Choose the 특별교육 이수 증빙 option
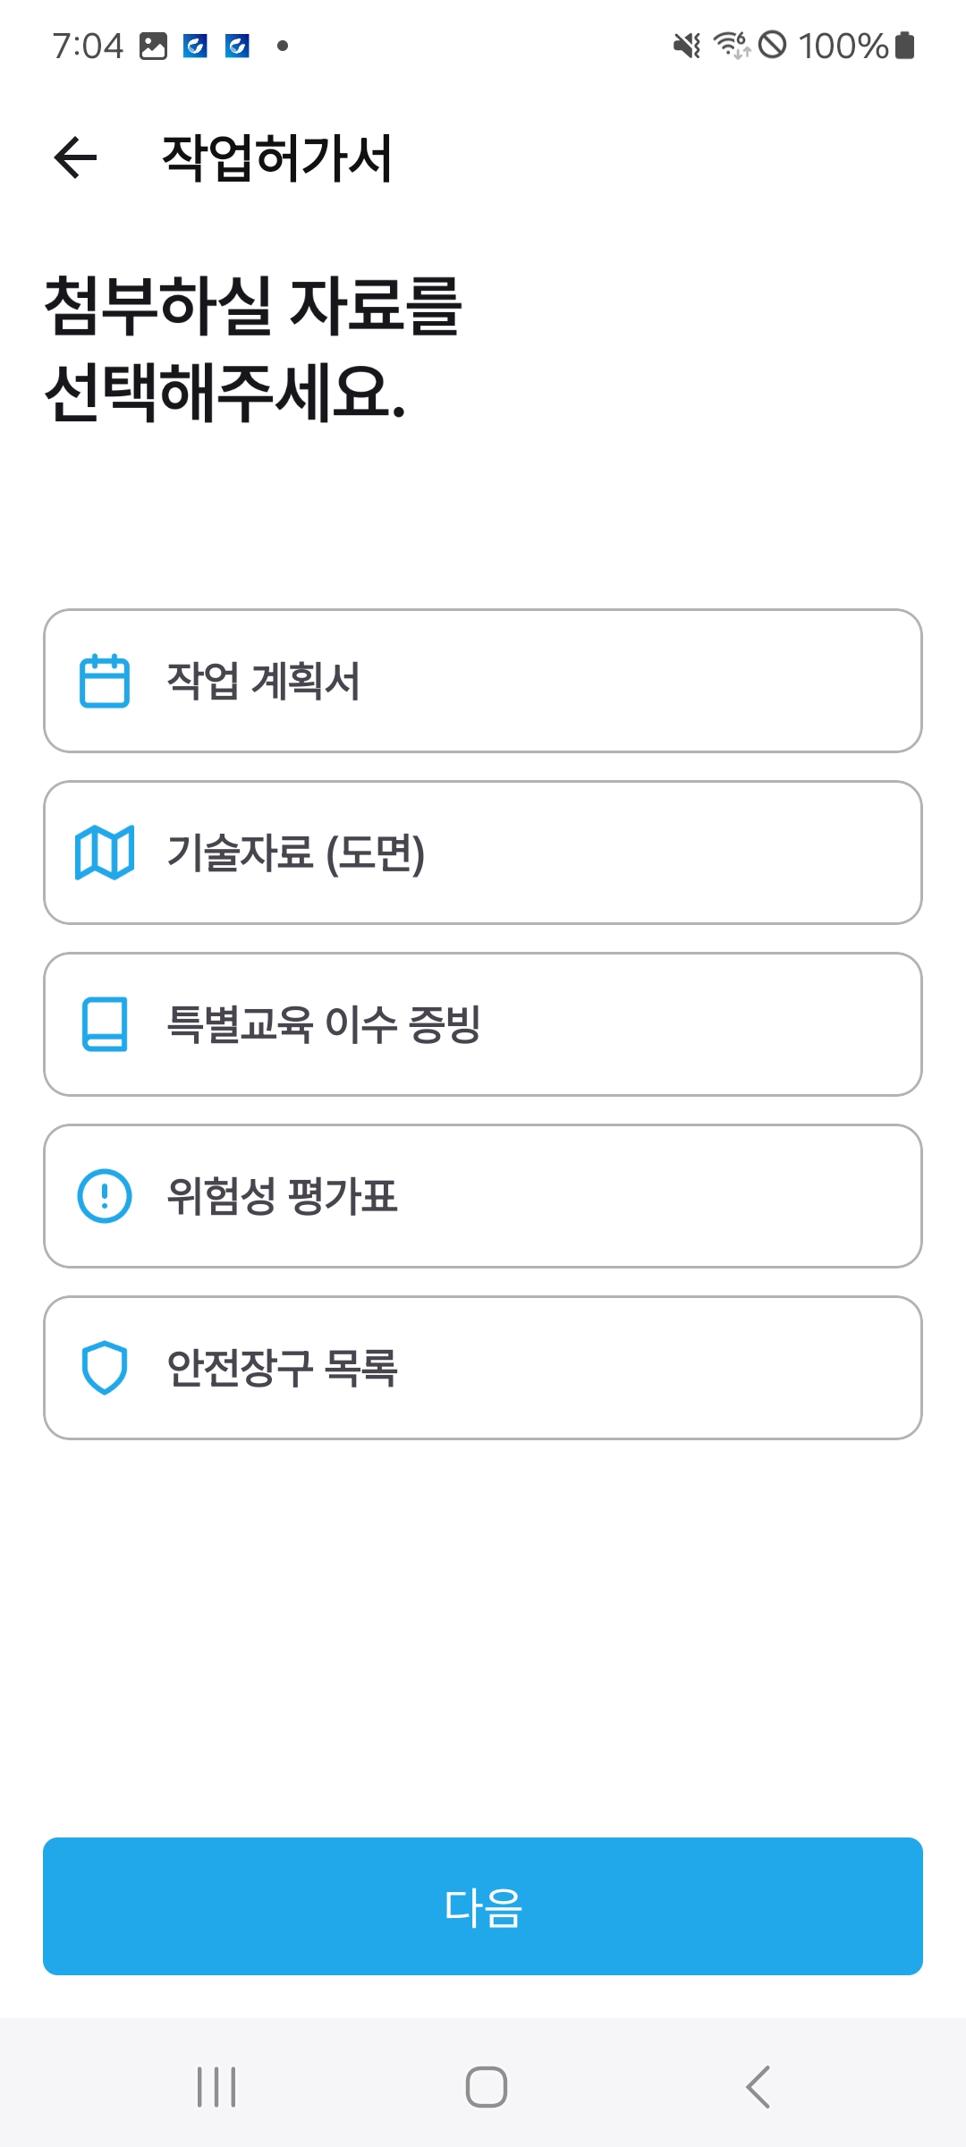Screen dimensions: 966x2147 (483, 1024)
